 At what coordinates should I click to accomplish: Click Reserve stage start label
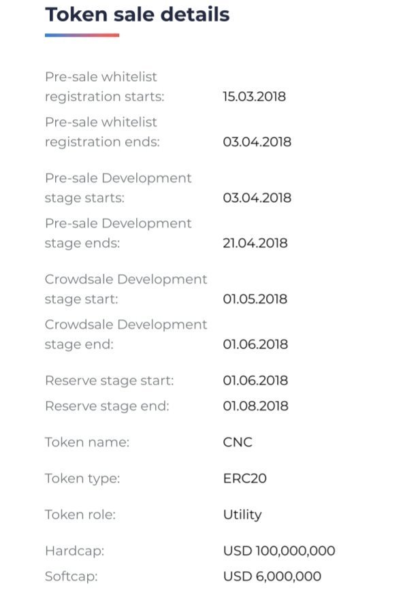pos(109,381)
